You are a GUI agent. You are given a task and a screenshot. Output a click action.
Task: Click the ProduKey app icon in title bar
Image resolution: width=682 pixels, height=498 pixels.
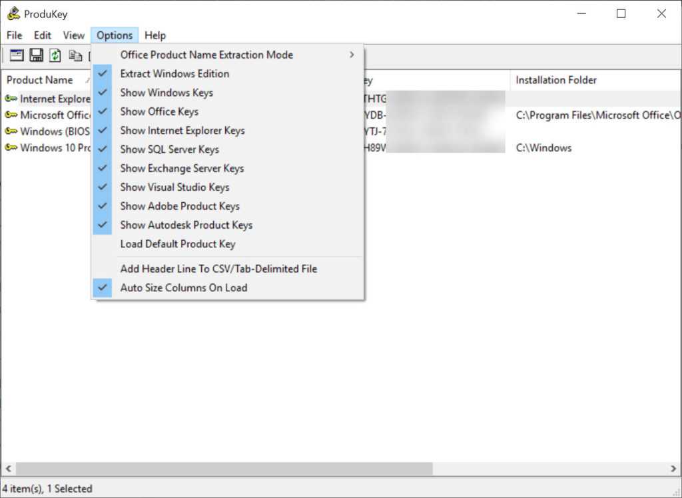tap(13, 13)
